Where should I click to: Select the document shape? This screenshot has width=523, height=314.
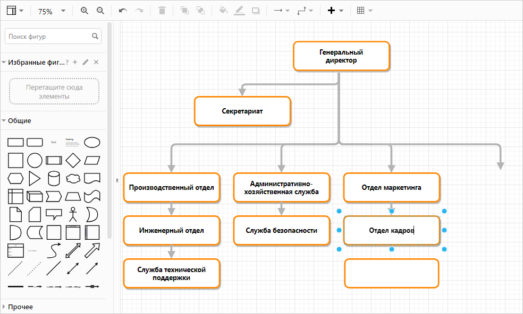pyautogui.click(x=92, y=178)
